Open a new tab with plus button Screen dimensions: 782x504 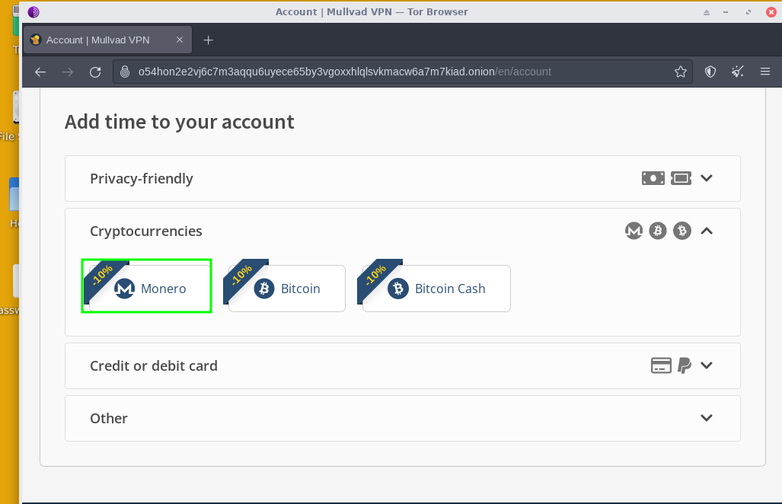coord(209,40)
